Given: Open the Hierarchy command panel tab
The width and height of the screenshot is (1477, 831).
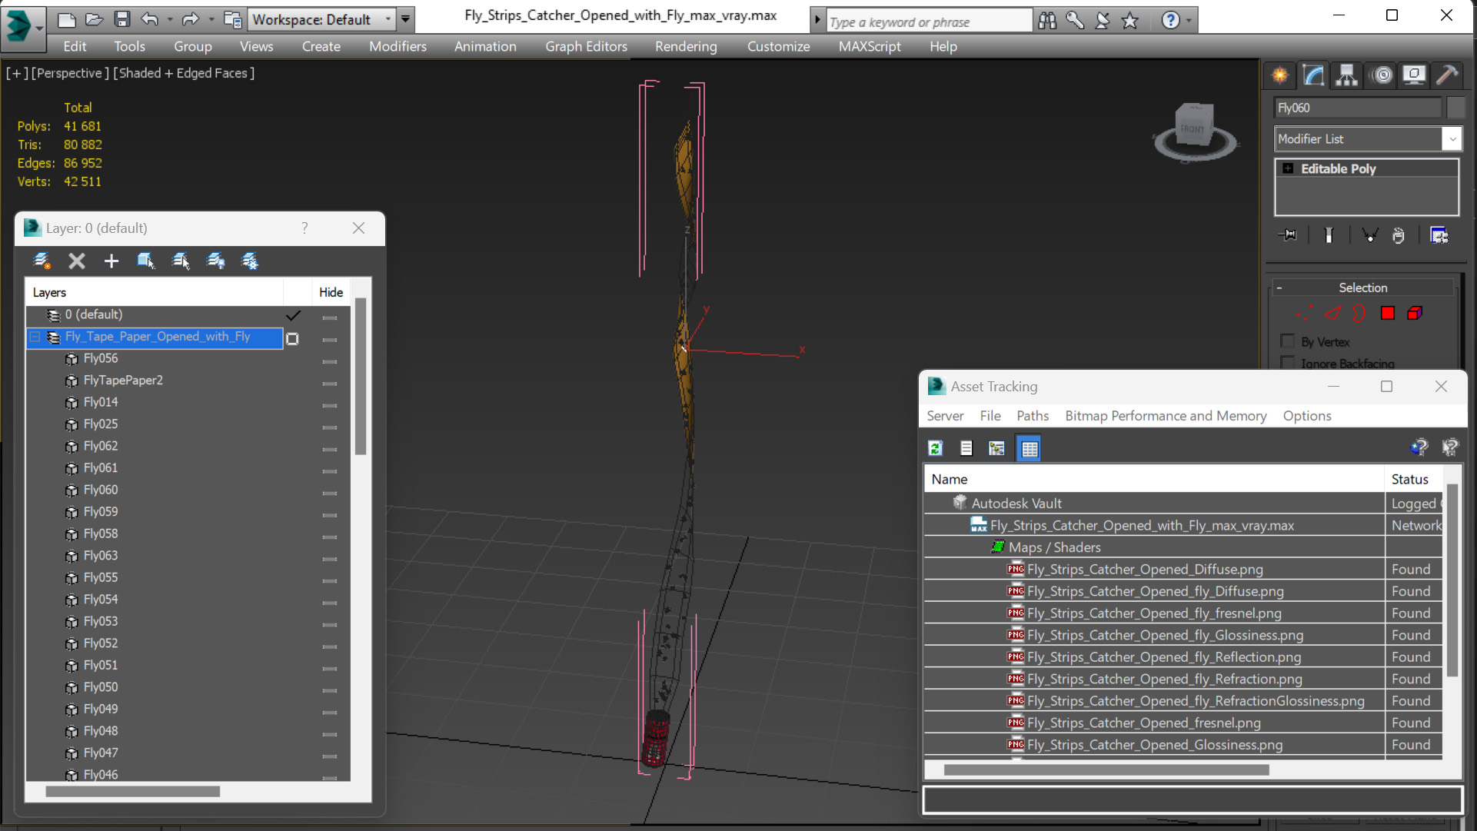Looking at the screenshot, I should pyautogui.click(x=1346, y=75).
